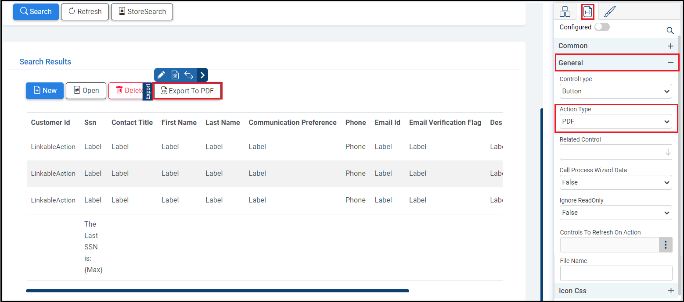The height and width of the screenshot is (302, 684).
Task: Expand the floating toolbar with right chevron
Action: tap(202, 75)
